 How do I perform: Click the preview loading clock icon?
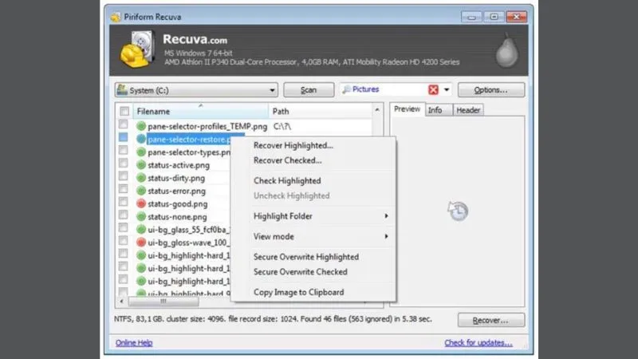tap(458, 211)
